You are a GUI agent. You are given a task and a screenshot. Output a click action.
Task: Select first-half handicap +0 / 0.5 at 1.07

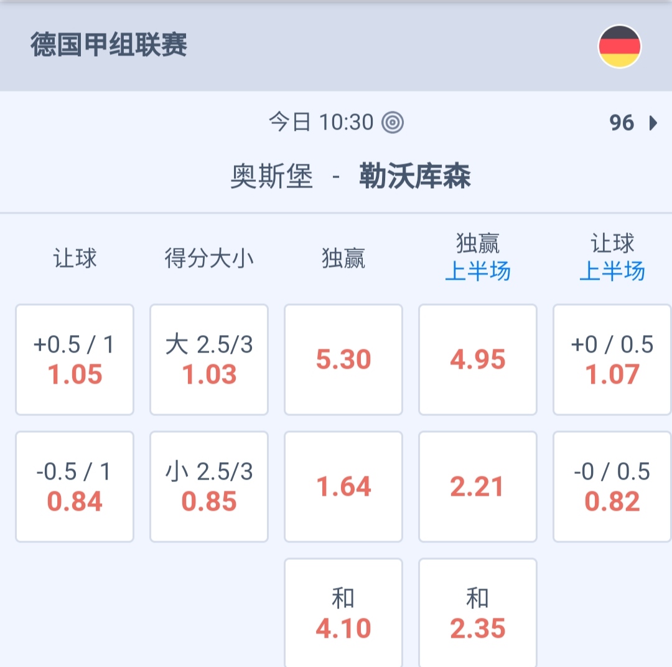pos(612,359)
